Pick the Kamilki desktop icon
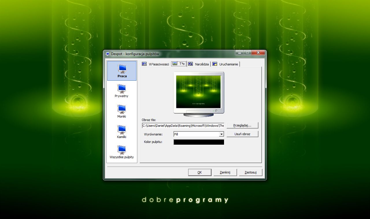 click(x=122, y=132)
